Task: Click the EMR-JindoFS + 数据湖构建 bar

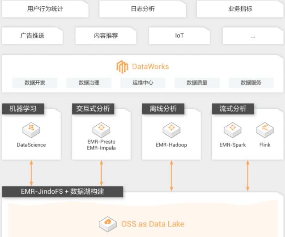Action: coord(62,192)
